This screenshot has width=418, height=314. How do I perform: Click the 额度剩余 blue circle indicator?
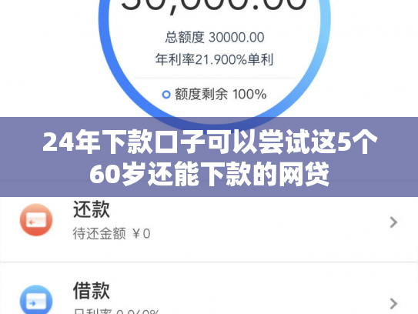166,95
